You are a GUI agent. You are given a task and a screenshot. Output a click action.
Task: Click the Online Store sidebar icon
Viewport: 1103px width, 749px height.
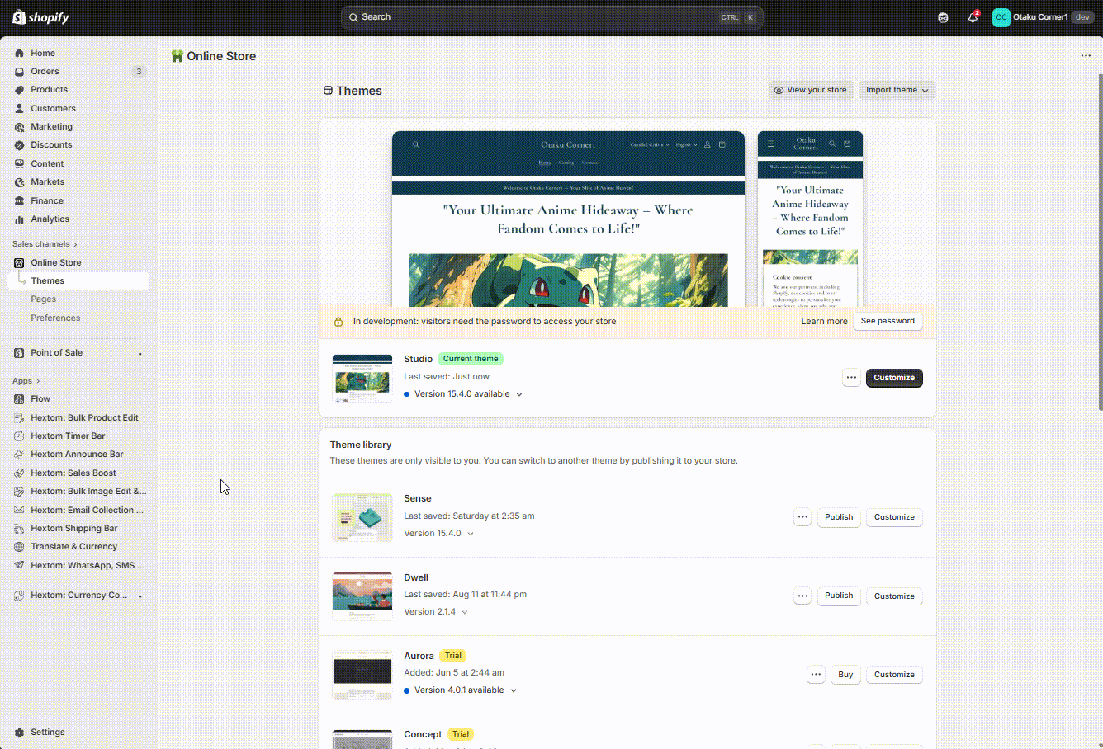(19, 262)
